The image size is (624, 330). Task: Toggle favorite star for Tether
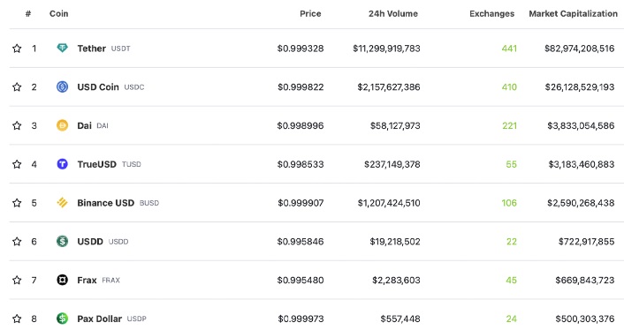point(17,49)
